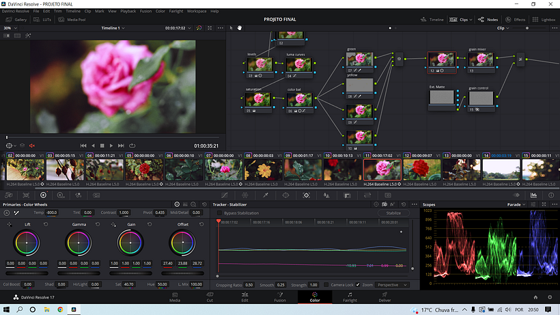Image resolution: width=560 pixels, height=315 pixels.
Task: Enable Bypass Stabilization checkbox
Action: (x=219, y=213)
